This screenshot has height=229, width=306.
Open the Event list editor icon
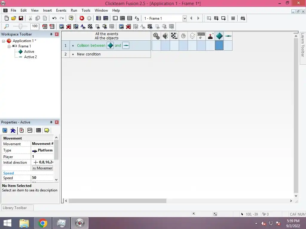pos(130,18)
